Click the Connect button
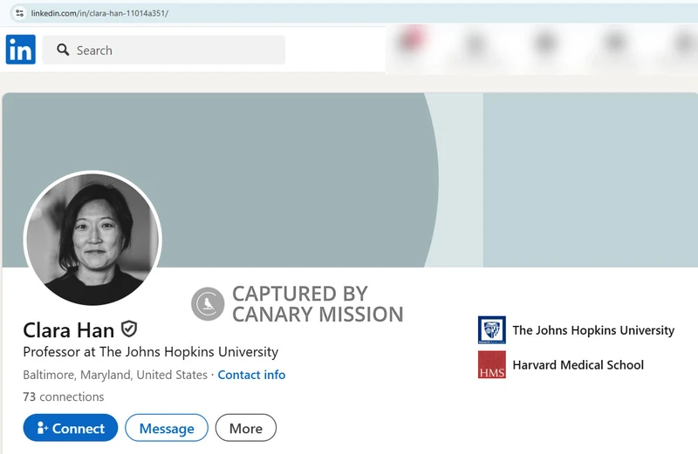The height and width of the screenshot is (454, 698). click(x=71, y=428)
